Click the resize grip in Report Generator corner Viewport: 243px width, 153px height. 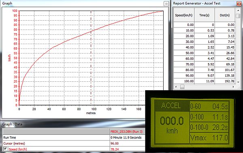click(x=239, y=88)
